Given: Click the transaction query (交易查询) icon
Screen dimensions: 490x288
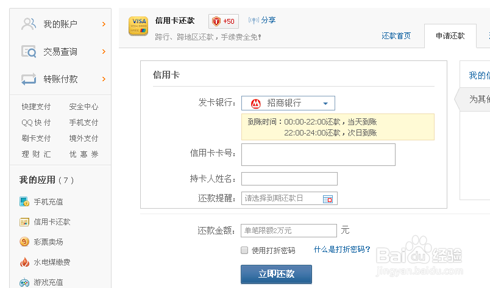Looking at the screenshot, I should [x=29, y=52].
